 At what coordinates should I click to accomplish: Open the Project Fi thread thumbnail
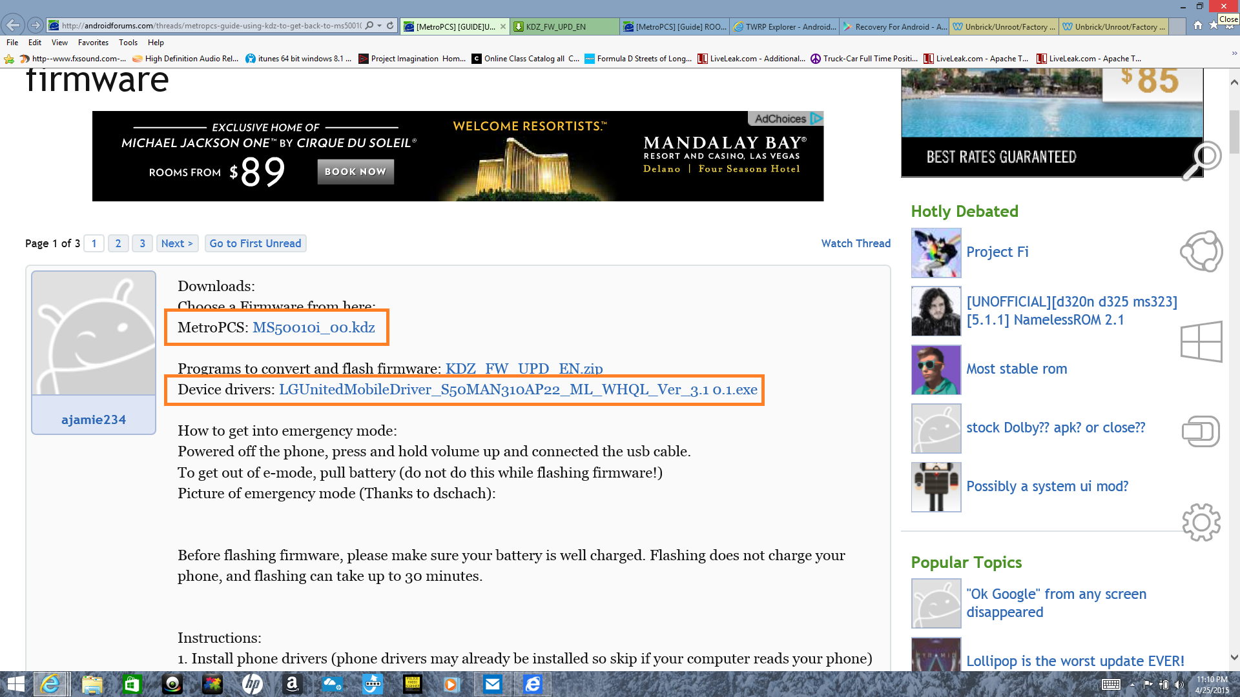(936, 252)
